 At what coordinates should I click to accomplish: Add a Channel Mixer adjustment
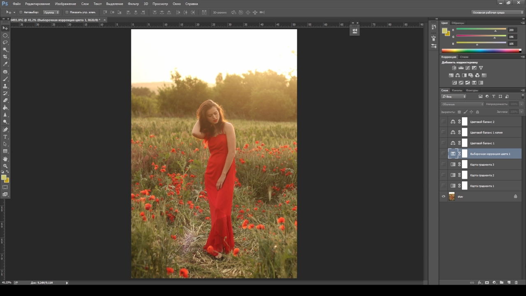[478, 75]
